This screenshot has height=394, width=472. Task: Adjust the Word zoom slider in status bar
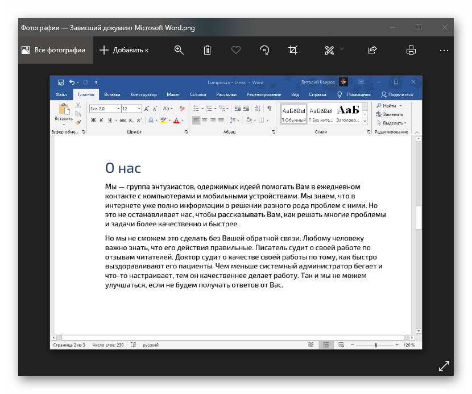(375, 345)
